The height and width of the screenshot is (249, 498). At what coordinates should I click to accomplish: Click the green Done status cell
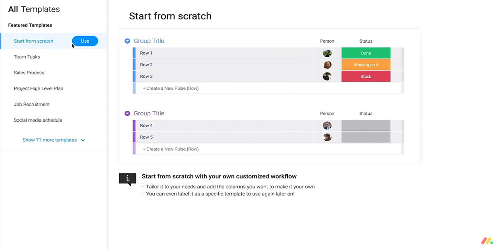[x=366, y=53]
